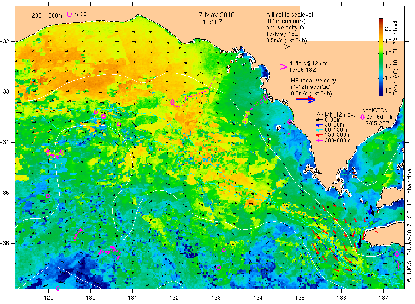Click the '17-May 15Z' text
Image resolution: width=415 pixels, height=304 pixels.
[282, 34]
